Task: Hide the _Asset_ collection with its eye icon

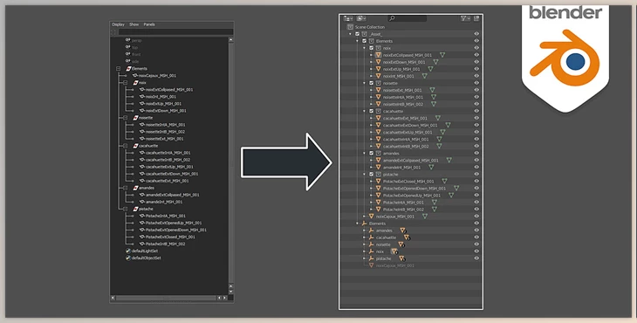Action: (476, 34)
